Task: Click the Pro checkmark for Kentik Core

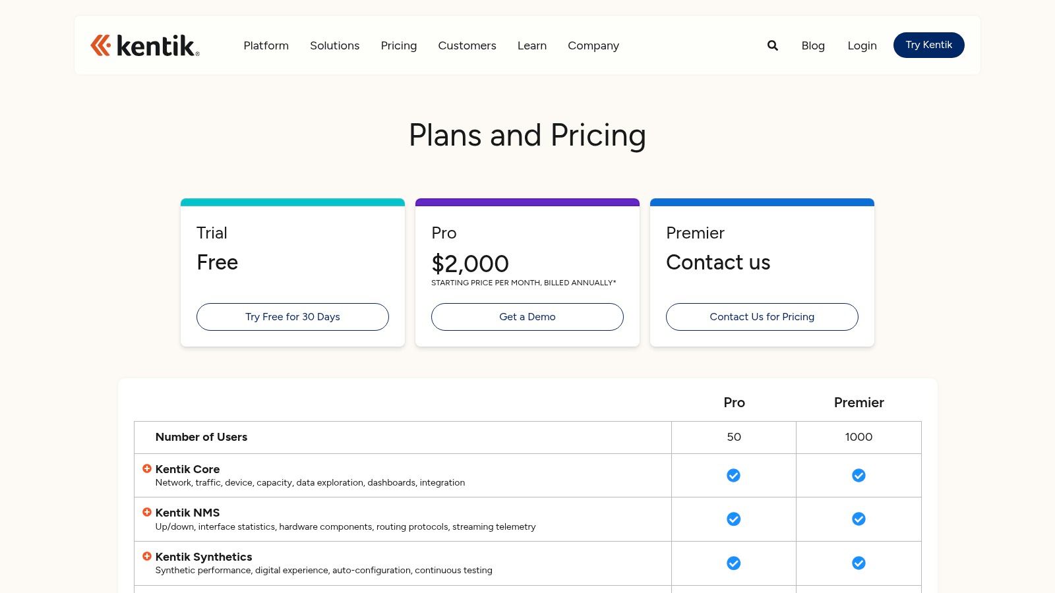Action: click(x=733, y=474)
